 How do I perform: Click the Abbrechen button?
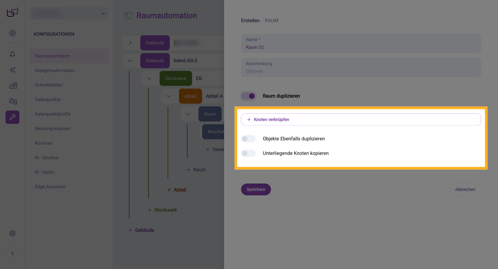coord(465,189)
